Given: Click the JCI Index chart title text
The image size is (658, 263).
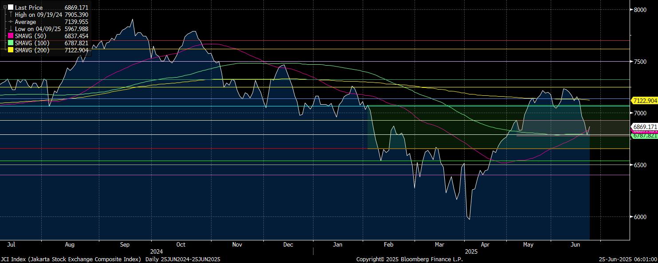Looking at the screenshot, I should pyautogui.click(x=110, y=259).
